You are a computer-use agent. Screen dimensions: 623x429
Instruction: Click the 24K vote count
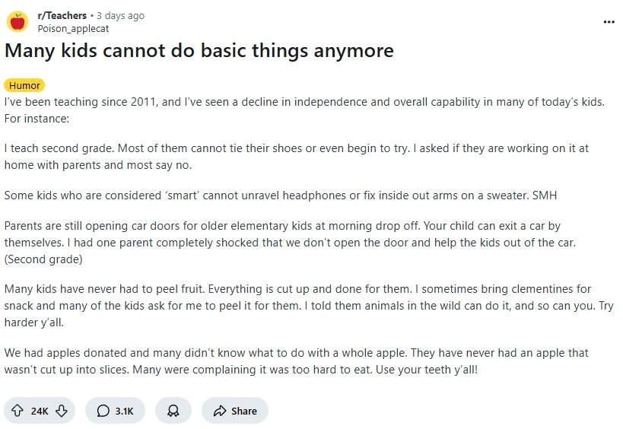tap(40, 411)
